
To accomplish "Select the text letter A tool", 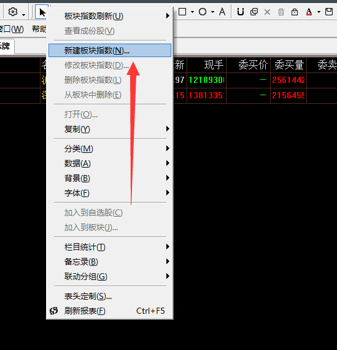I will [222, 12].
